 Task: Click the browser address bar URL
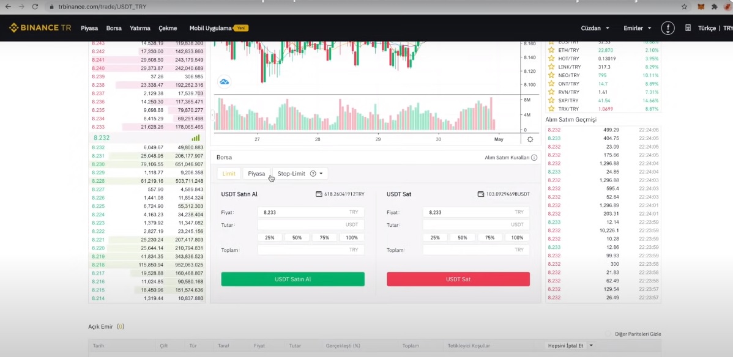[x=103, y=7]
